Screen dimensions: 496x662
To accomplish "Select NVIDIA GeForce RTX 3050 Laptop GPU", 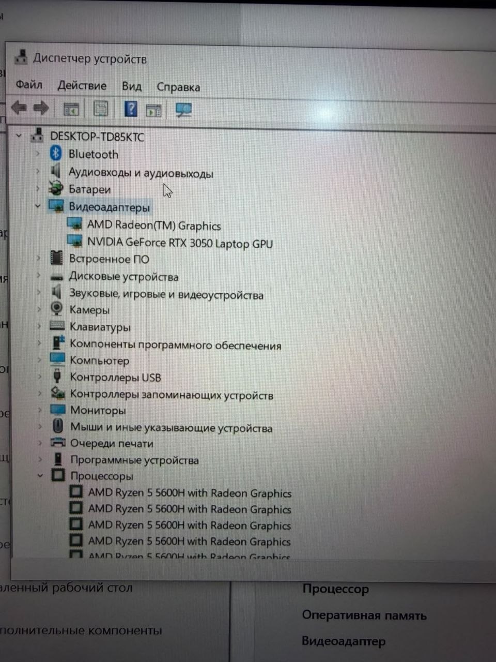I will click(180, 243).
